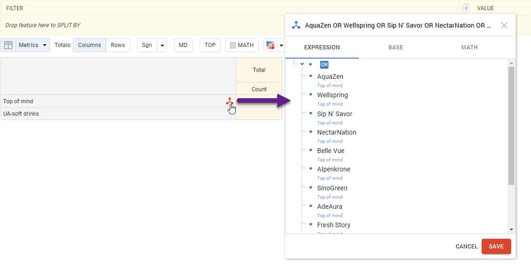
Task: Open the dropdown arrow next to Sgn
Action: click(x=162, y=45)
